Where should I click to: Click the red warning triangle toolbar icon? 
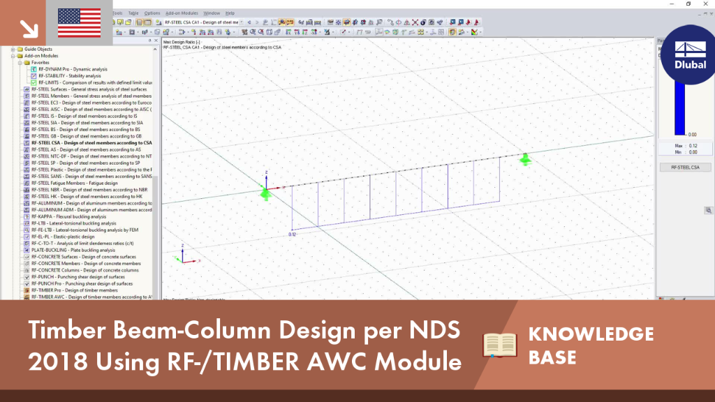[x=407, y=22]
